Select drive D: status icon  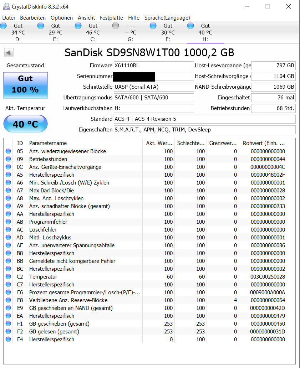[x=3, y=26]
